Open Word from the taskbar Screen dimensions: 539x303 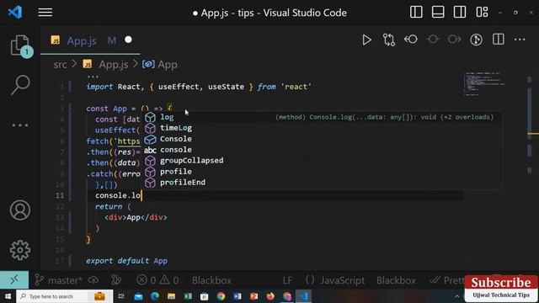(x=237, y=296)
